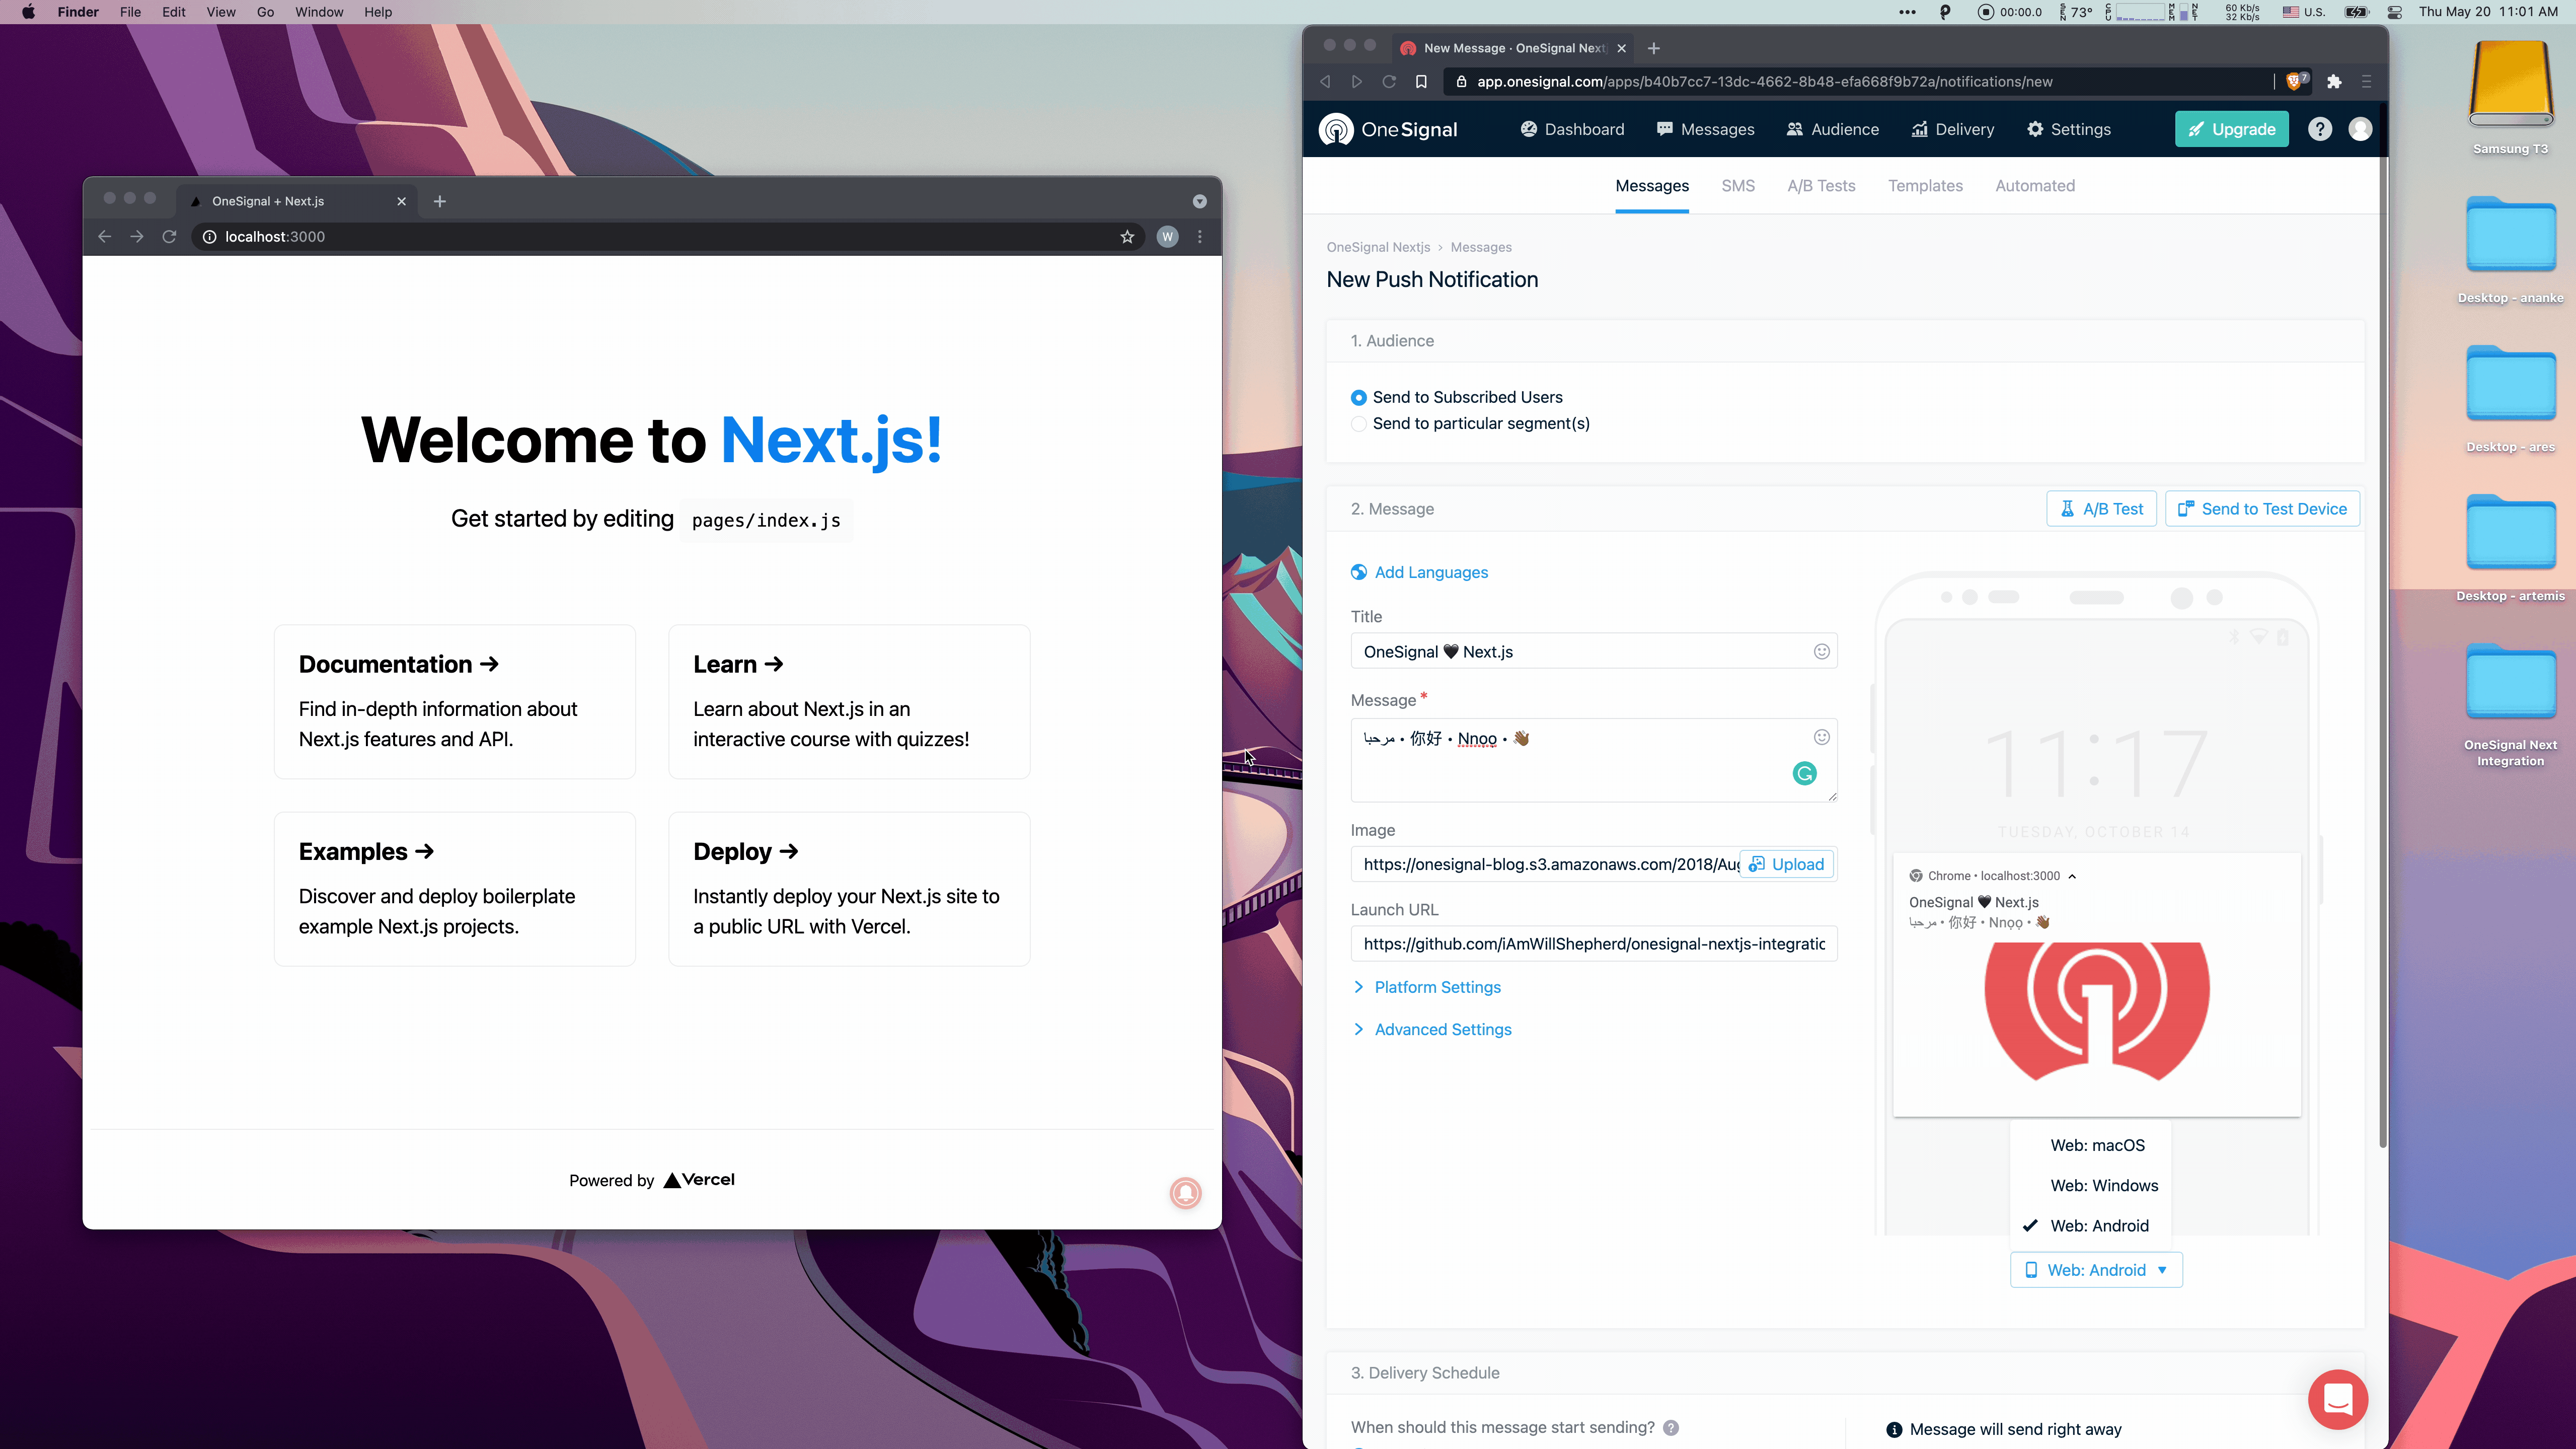
Task: Choose Web: Android preview option
Action: point(2099,1226)
